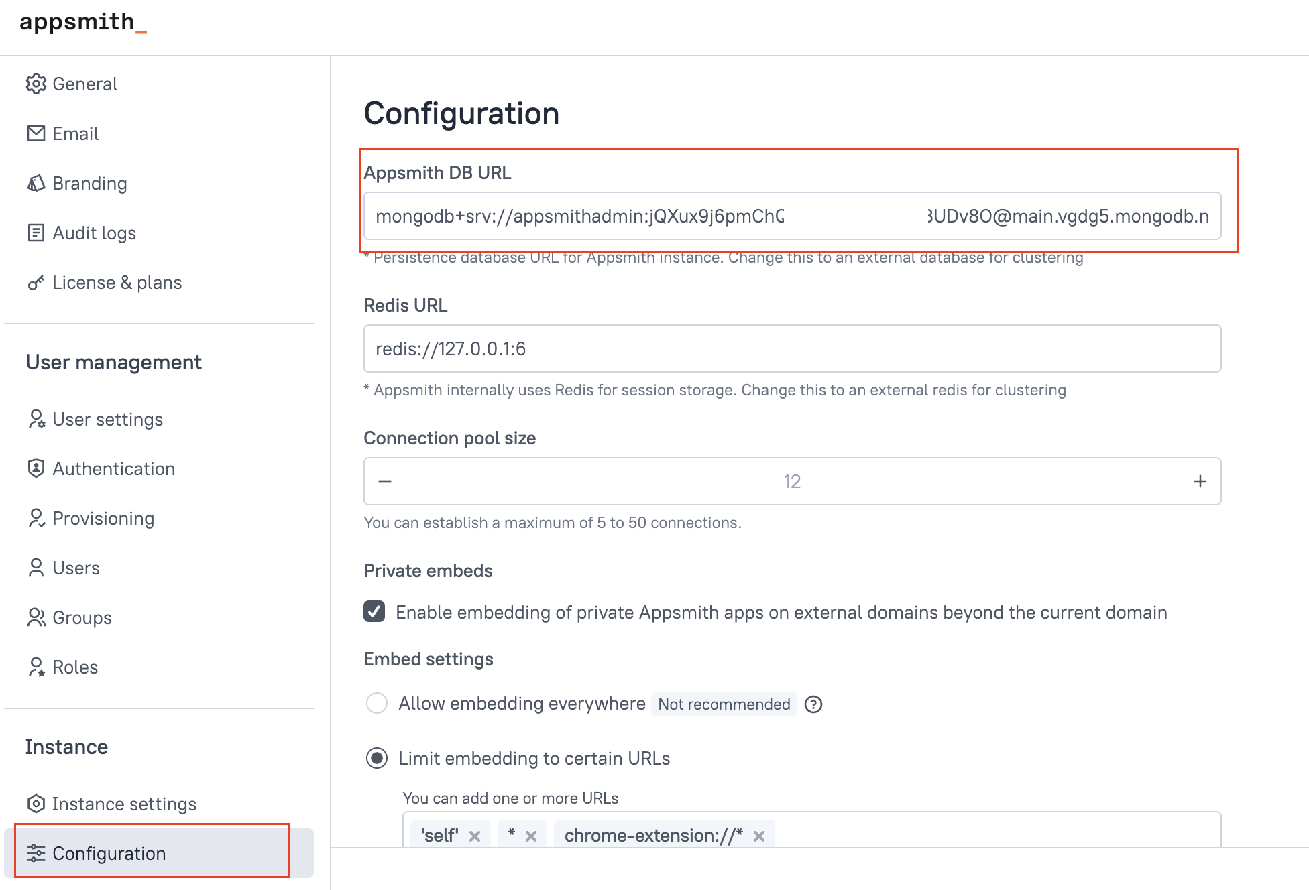Screen dimensions: 1309x890
Task: Click the Authentication shield icon
Action: point(36,468)
